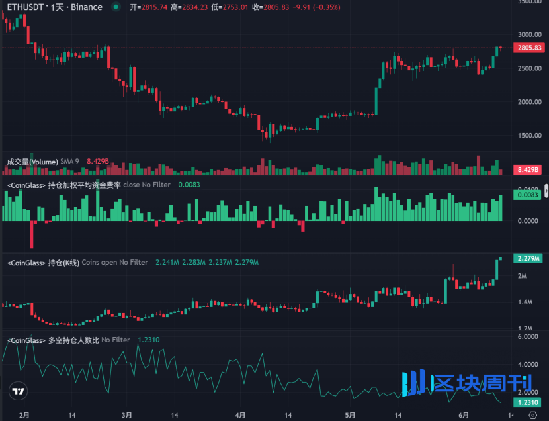Screen dimensions: 549x421
Task: Click the 8.429B value in volume legend
Action: [x=98, y=161]
